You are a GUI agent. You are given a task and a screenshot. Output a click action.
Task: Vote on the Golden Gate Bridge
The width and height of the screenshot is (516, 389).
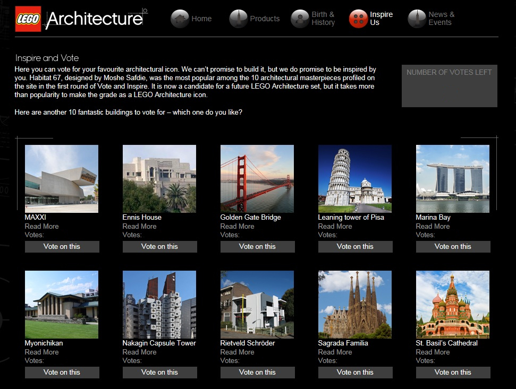tap(257, 246)
